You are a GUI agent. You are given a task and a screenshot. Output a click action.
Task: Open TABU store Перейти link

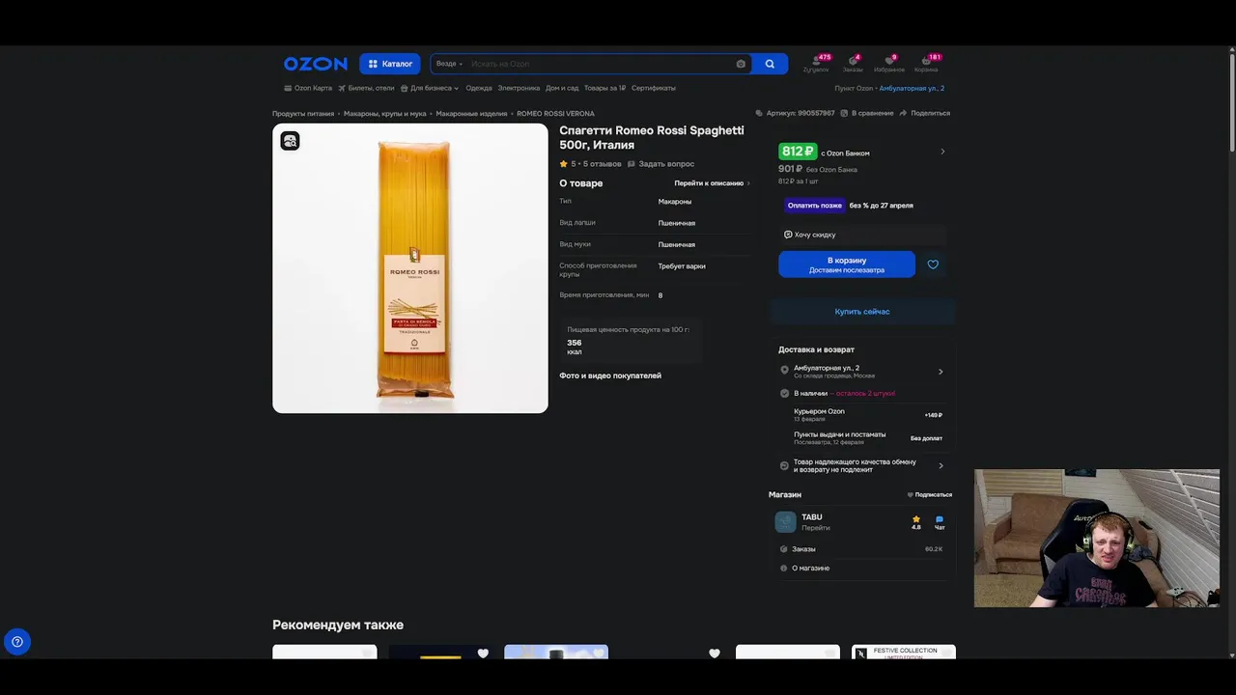click(x=816, y=528)
